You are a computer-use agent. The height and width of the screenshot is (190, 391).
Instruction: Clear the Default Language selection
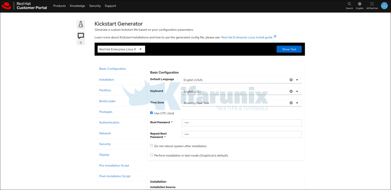click(291, 80)
